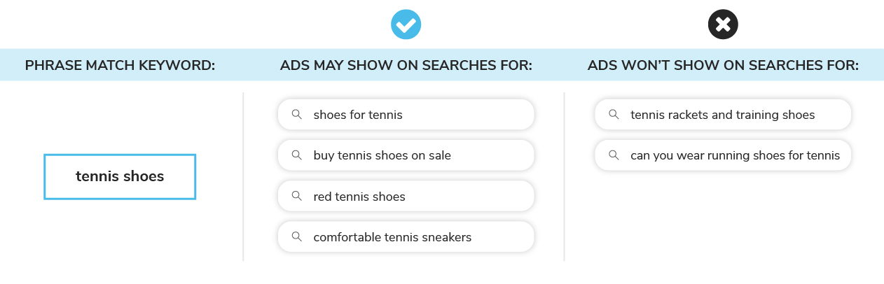Select the 'comfortable tennis sneakers' search field
884x284 pixels.
click(406, 236)
